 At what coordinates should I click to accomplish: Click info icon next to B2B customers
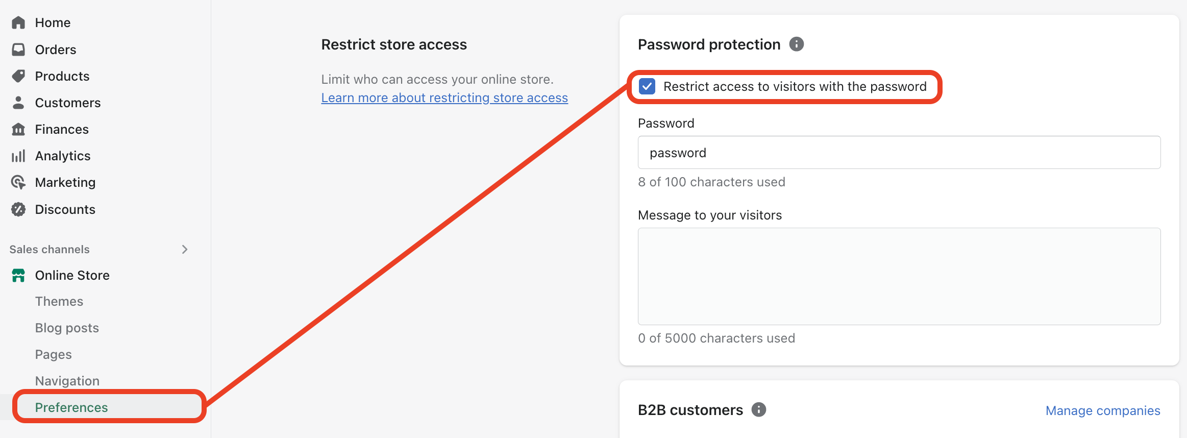(x=758, y=409)
